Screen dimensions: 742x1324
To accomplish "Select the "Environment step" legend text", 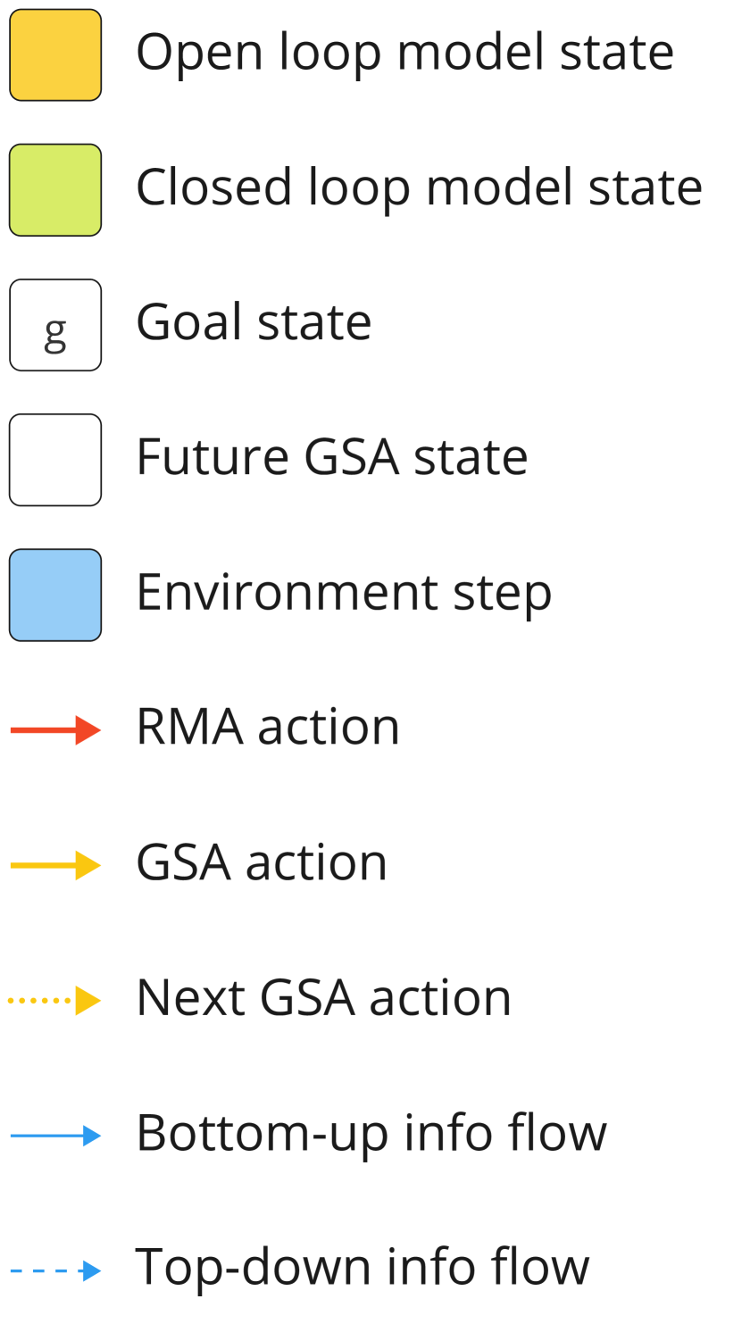I will (x=344, y=593).
